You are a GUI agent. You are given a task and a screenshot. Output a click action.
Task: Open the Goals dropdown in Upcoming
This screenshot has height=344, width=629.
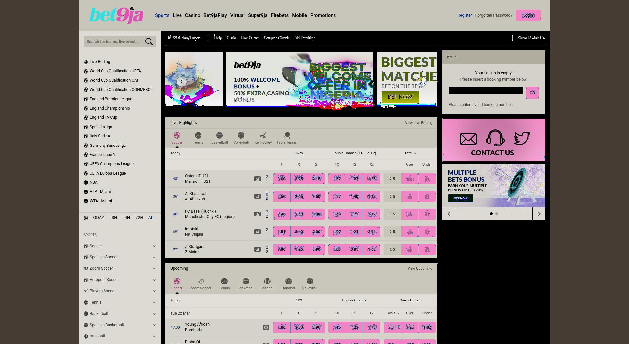point(393,313)
